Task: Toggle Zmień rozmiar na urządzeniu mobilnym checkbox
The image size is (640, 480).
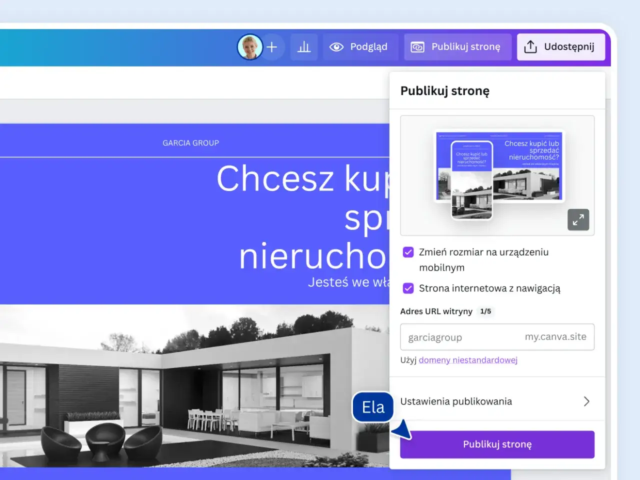Action: click(408, 252)
